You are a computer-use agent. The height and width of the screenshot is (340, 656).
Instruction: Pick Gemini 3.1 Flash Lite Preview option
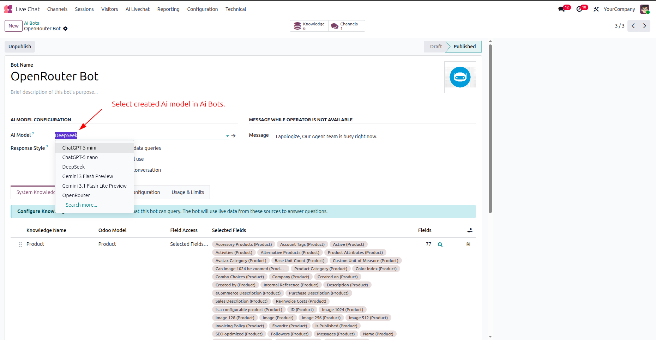95,186
